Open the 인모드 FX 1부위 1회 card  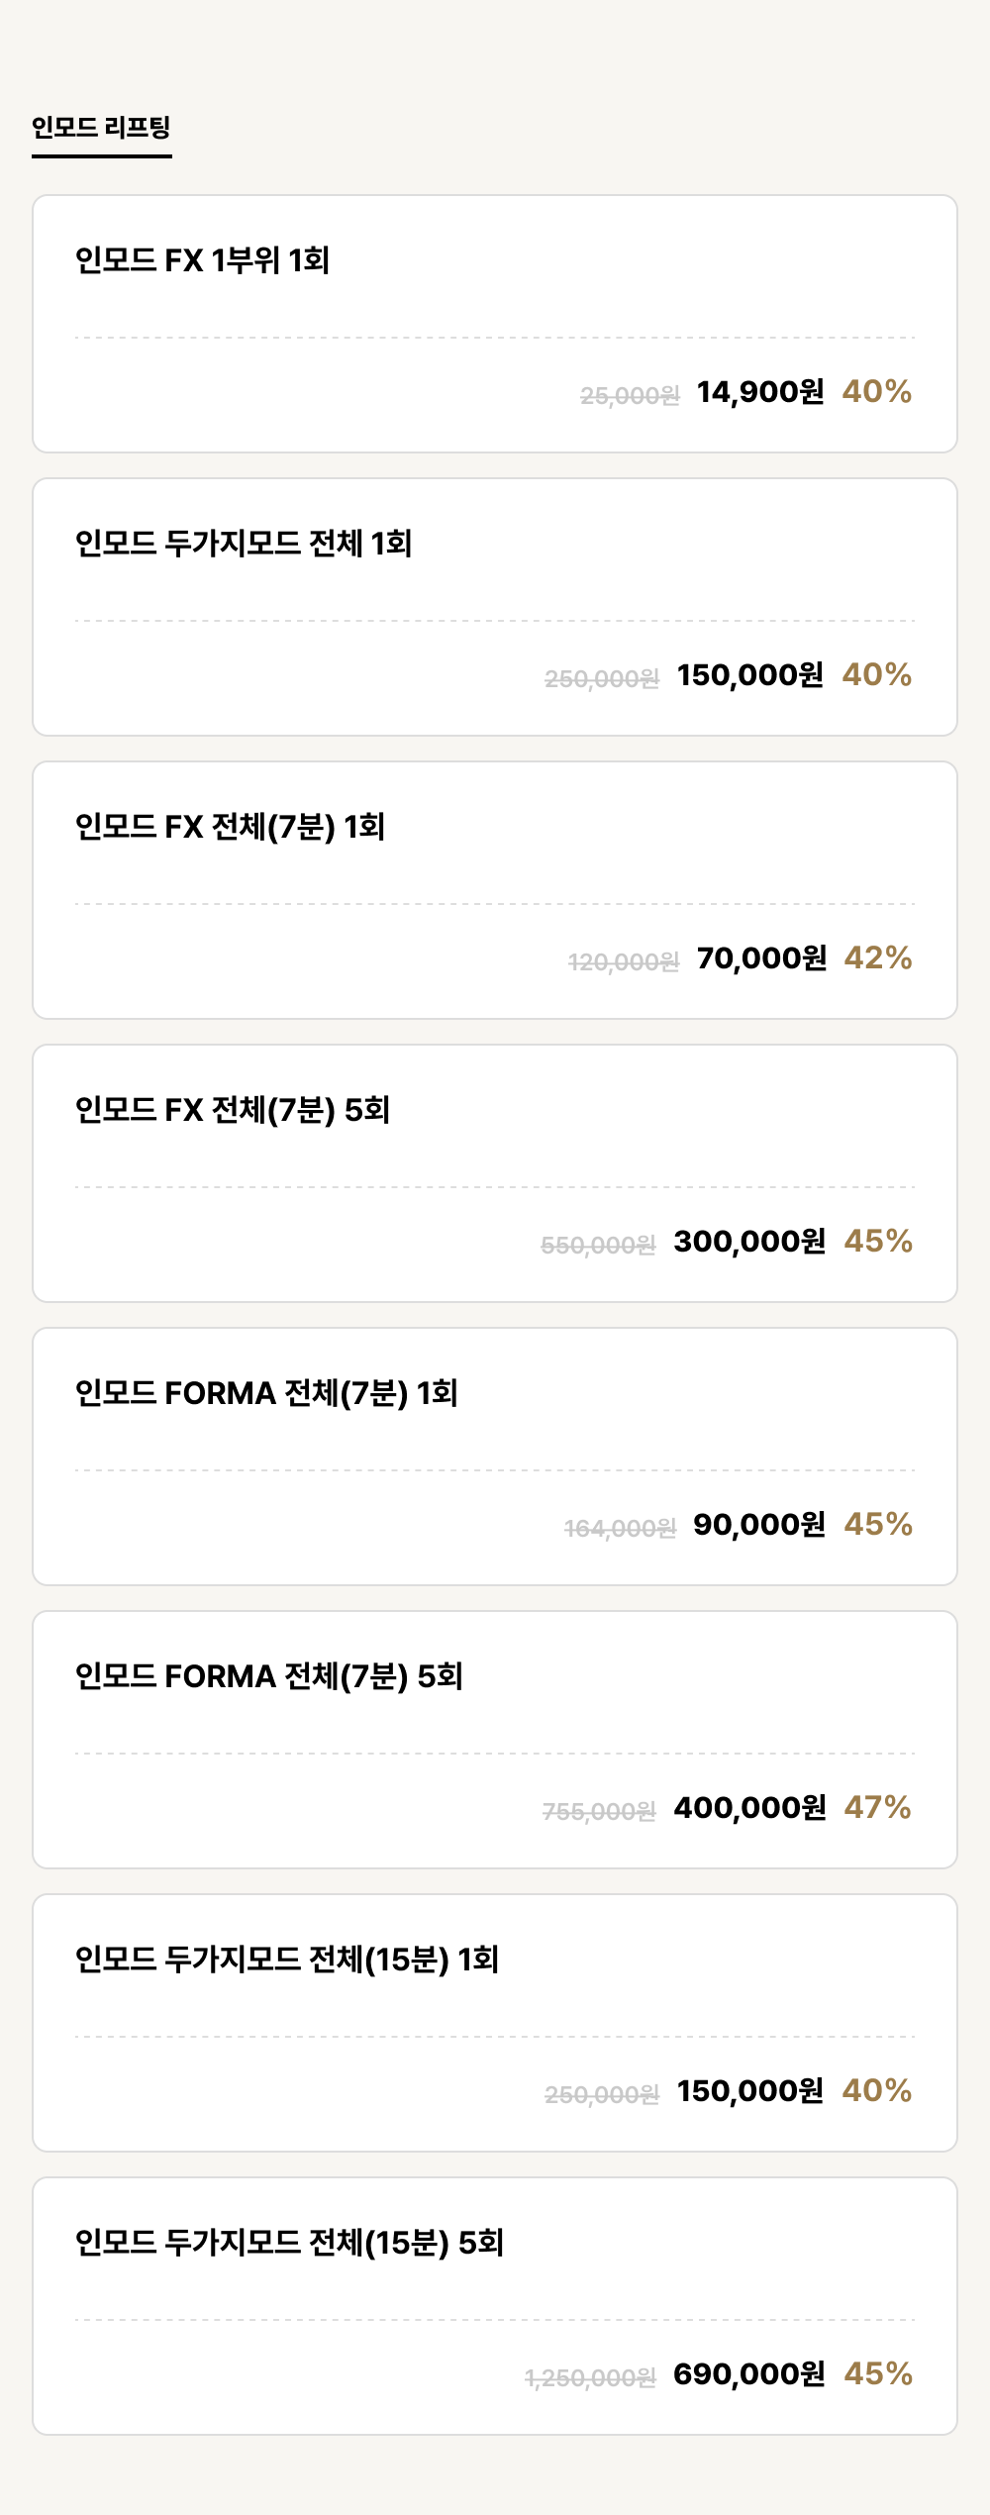tap(495, 324)
